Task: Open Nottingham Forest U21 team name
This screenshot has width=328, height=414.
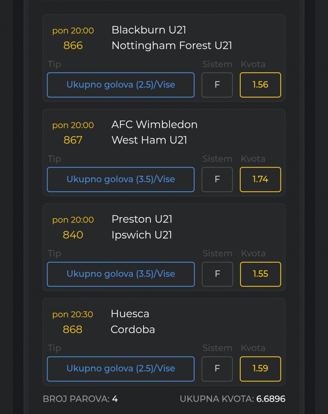Action: pos(172,45)
